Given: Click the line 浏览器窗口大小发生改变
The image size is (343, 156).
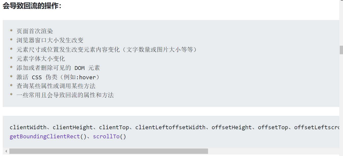Looking at the screenshot, I should [50, 40].
